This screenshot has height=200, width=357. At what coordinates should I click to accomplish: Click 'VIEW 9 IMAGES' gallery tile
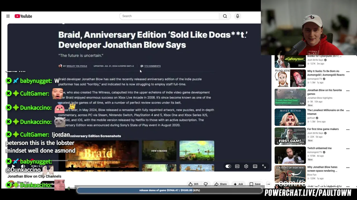click(x=159, y=151)
